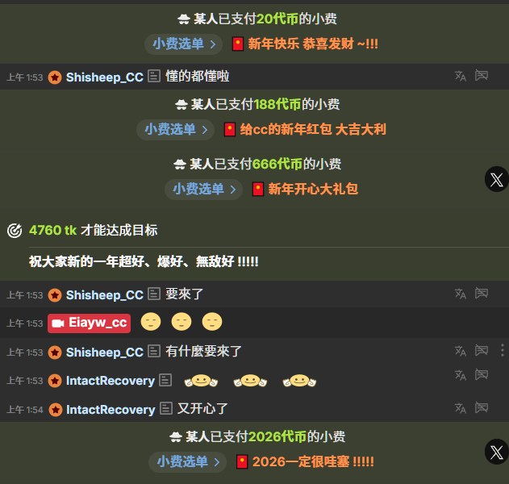The image size is (509, 484).
Task: Open IntactRecovery profile on emoji message
Action: 111,381
